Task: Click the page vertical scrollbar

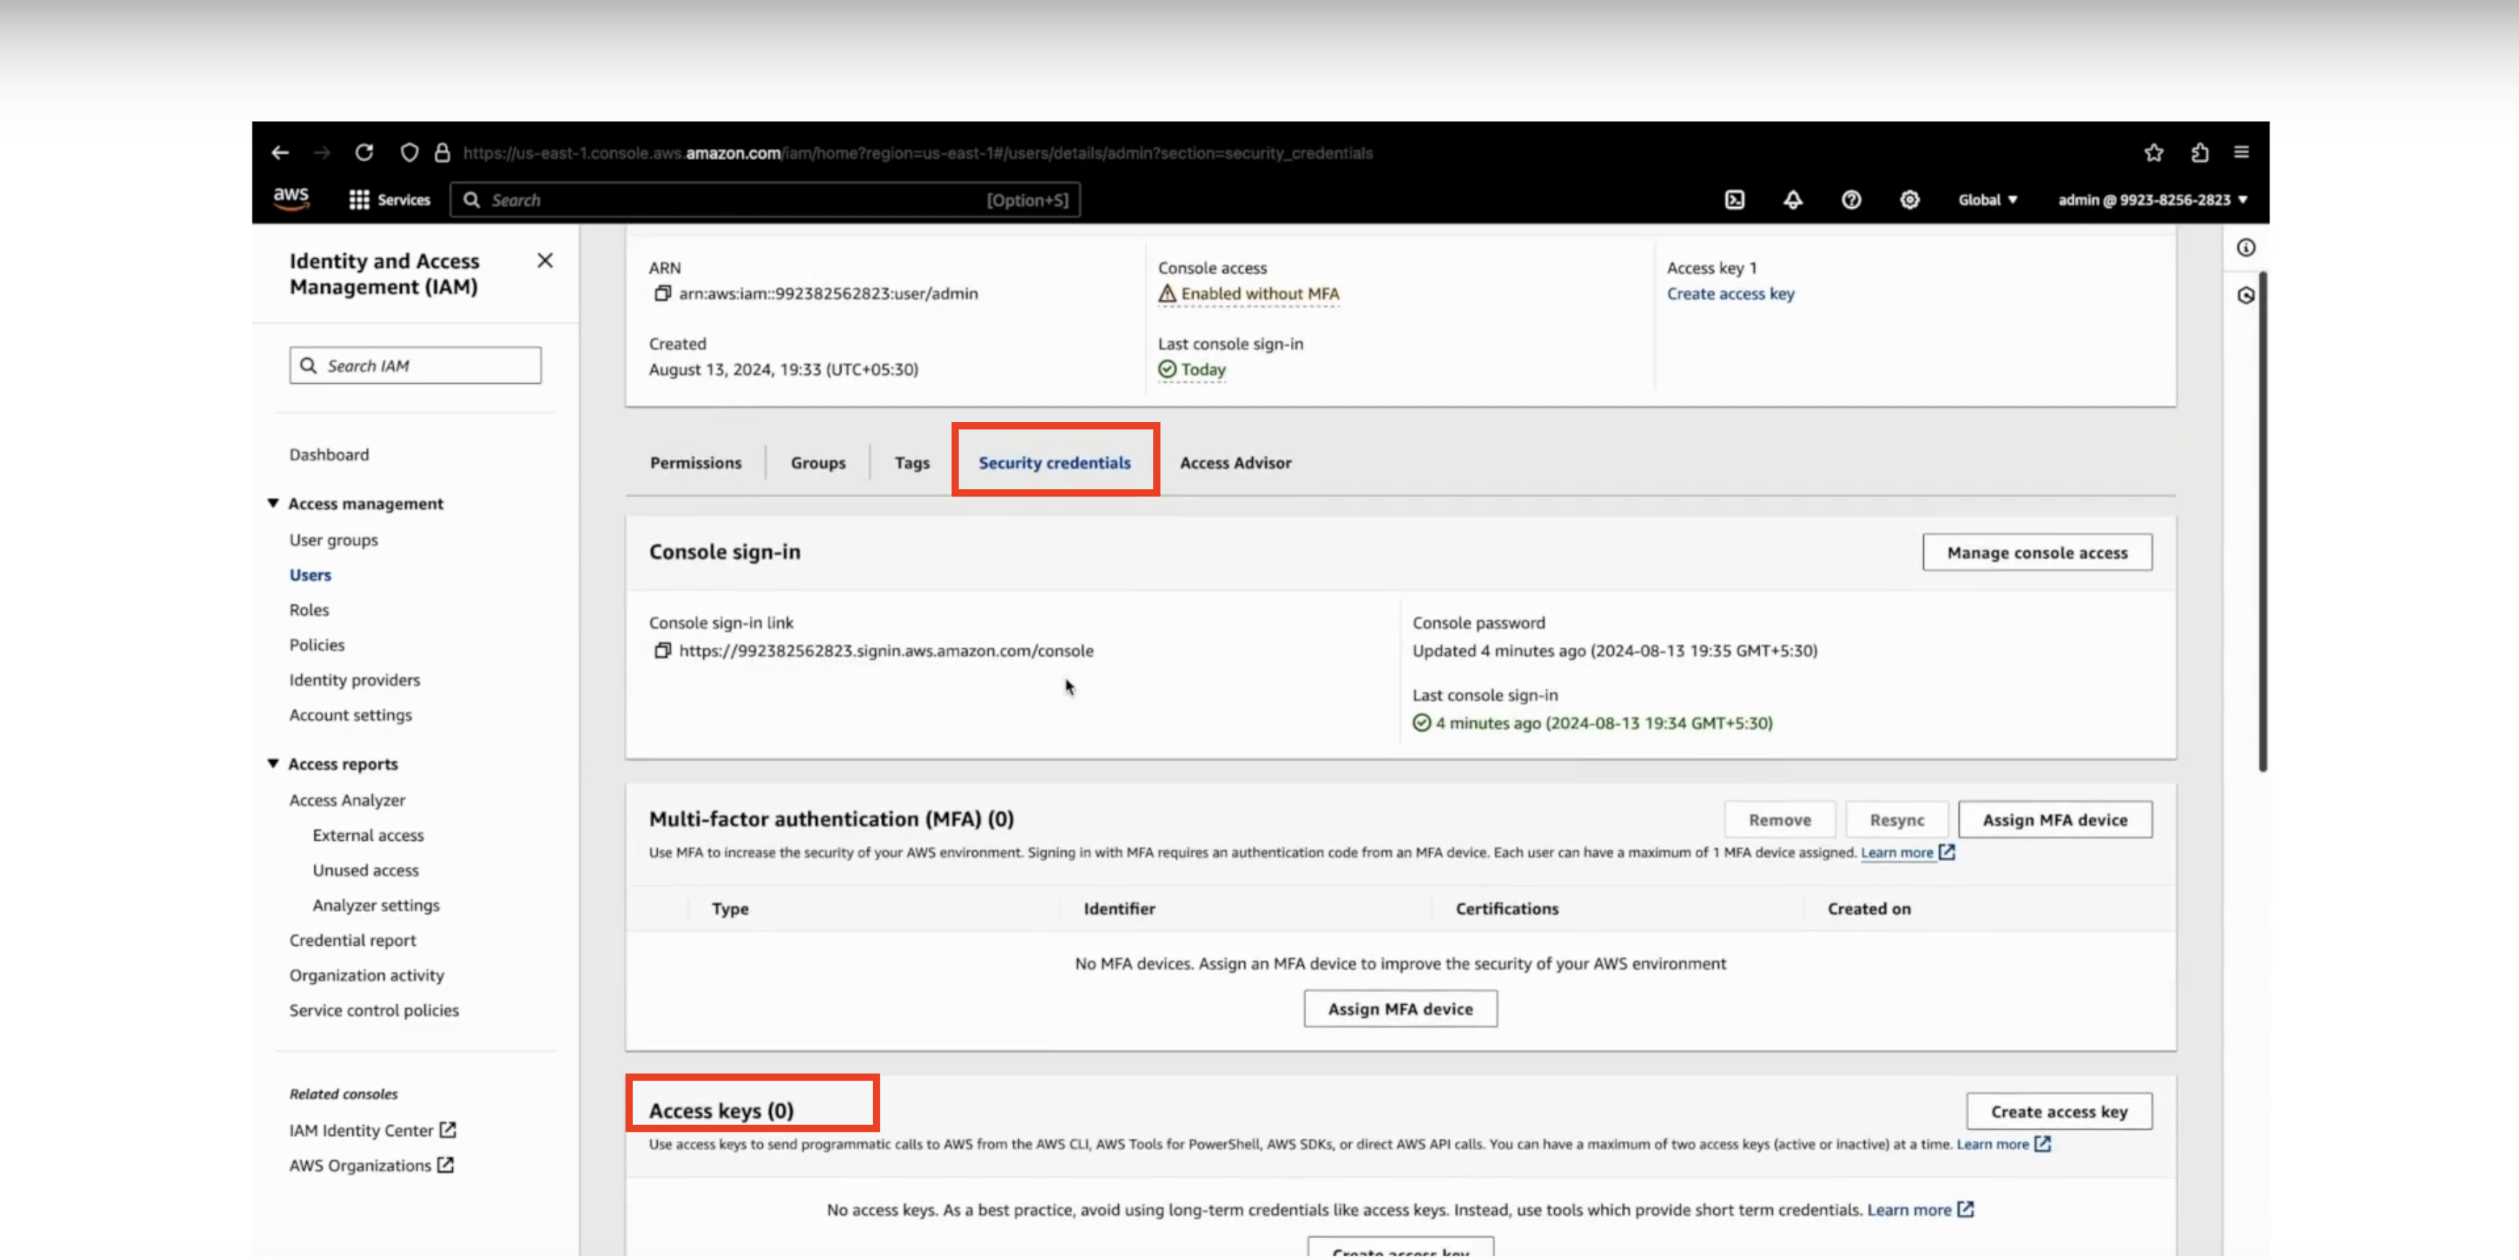Action: pyautogui.click(x=2262, y=523)
